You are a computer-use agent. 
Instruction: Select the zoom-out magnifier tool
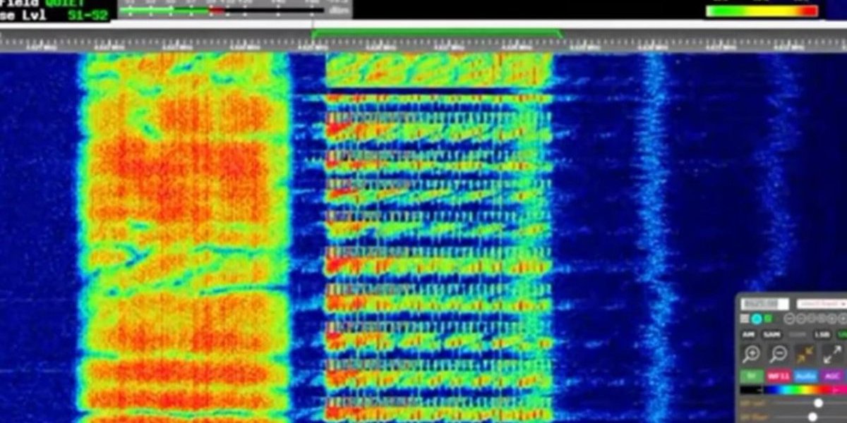(x=779, y=352)
